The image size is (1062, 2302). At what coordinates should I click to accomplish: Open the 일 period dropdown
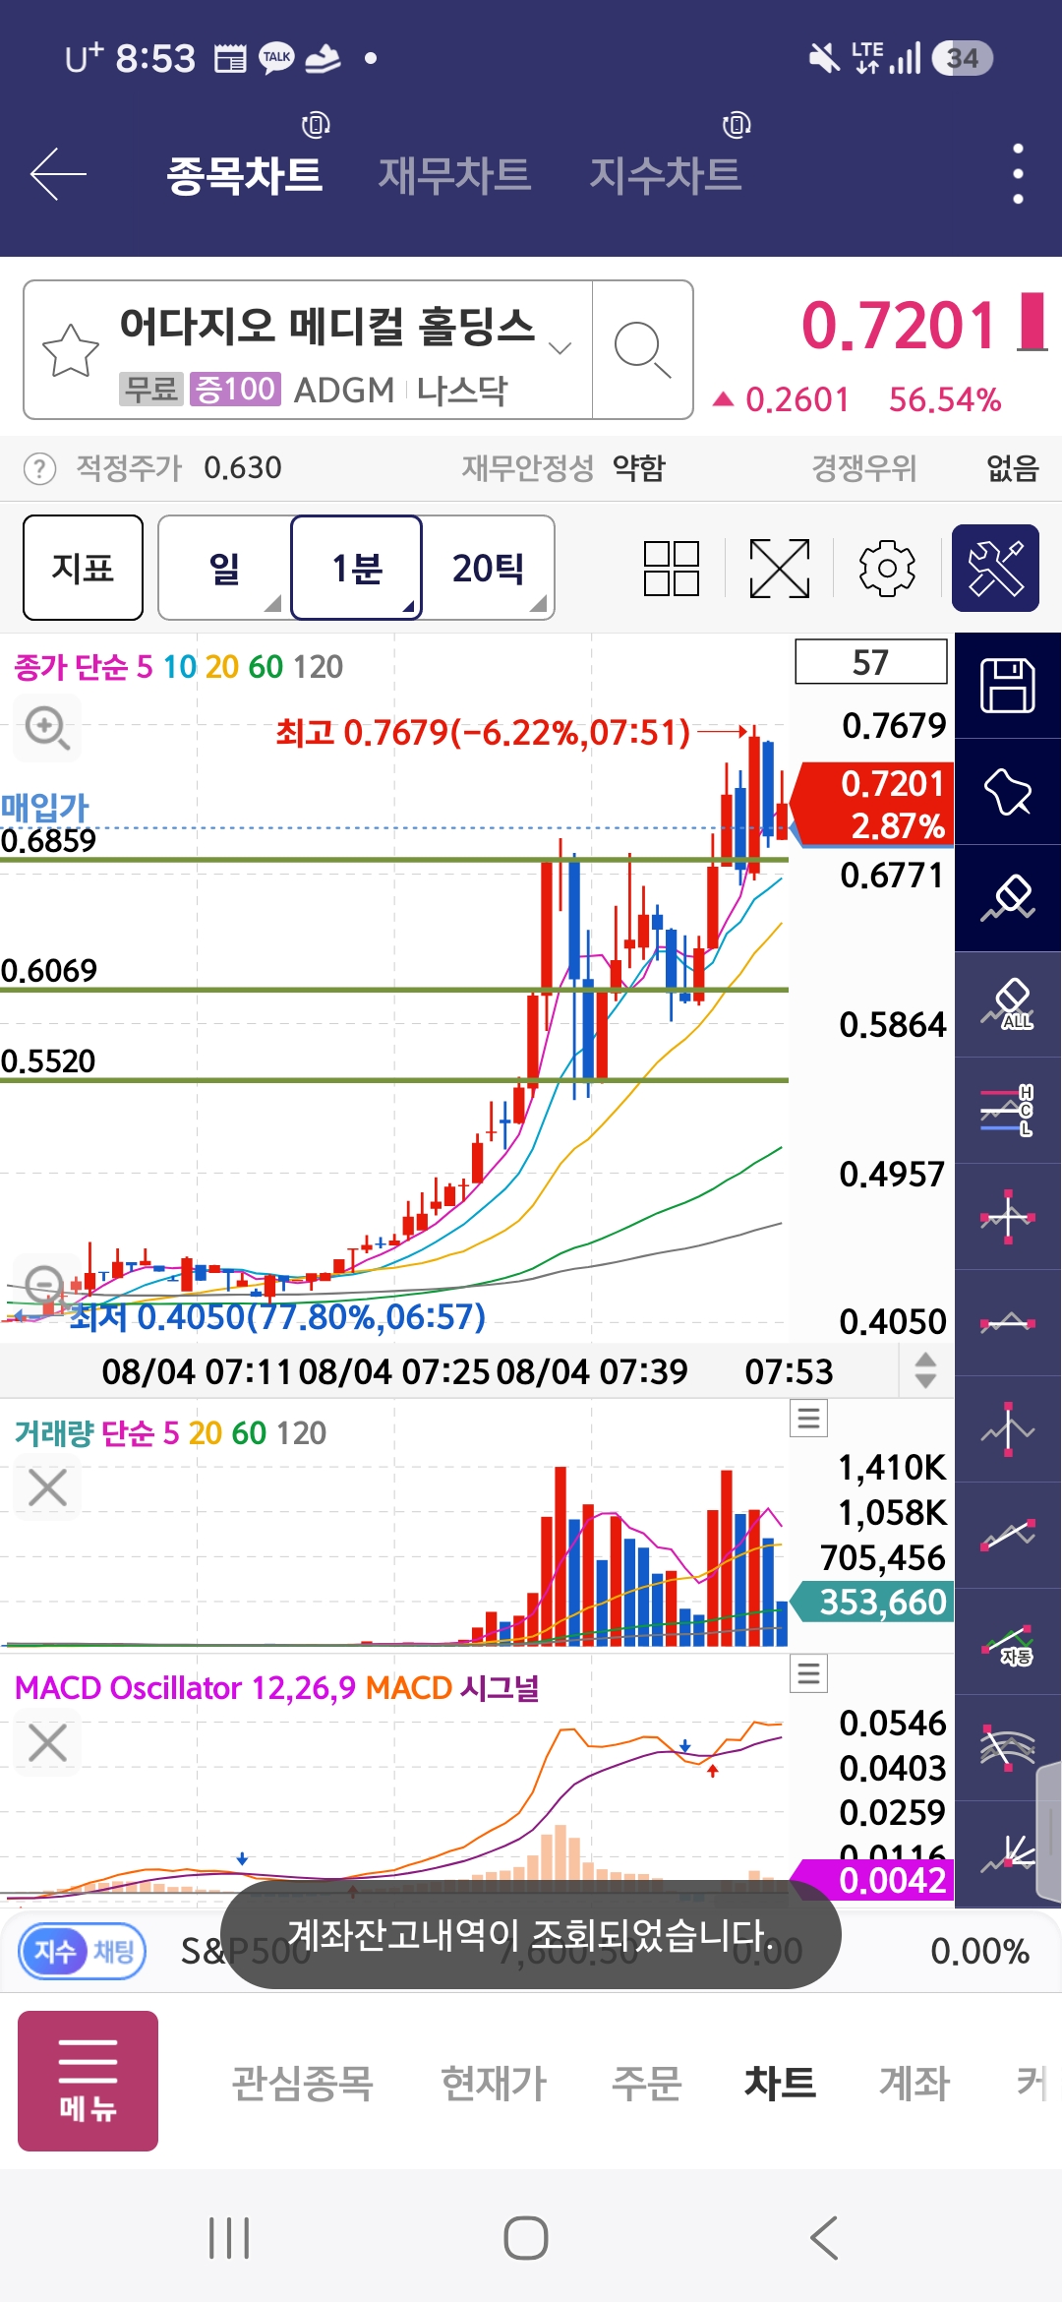click(x=224, y=568)
